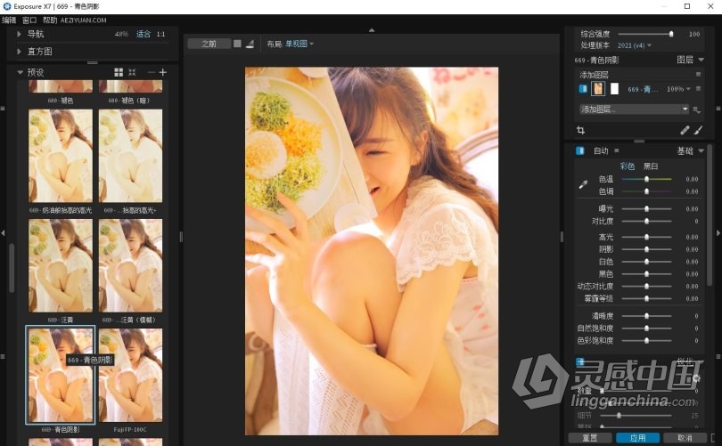Open layer opacity 100% dropdown
The image size is (722, 446).
(678, 89)
